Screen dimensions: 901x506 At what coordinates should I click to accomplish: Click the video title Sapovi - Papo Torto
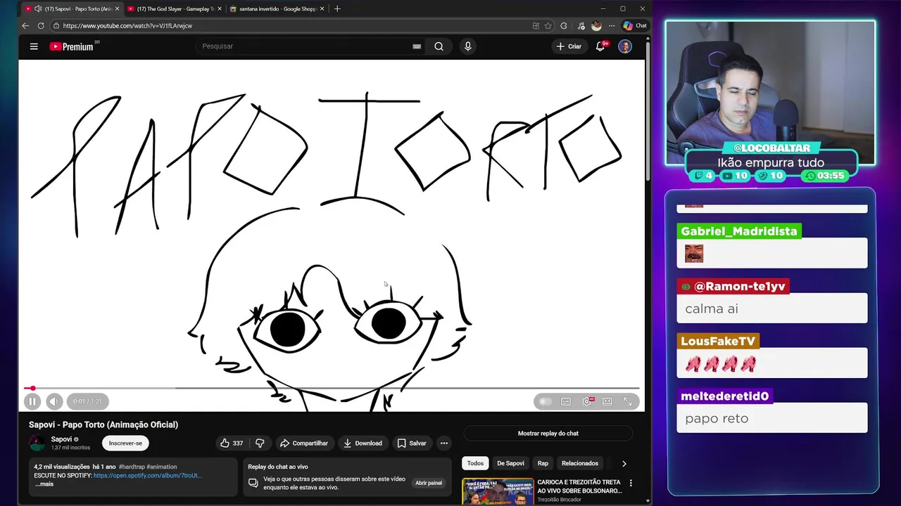point(103,424)
